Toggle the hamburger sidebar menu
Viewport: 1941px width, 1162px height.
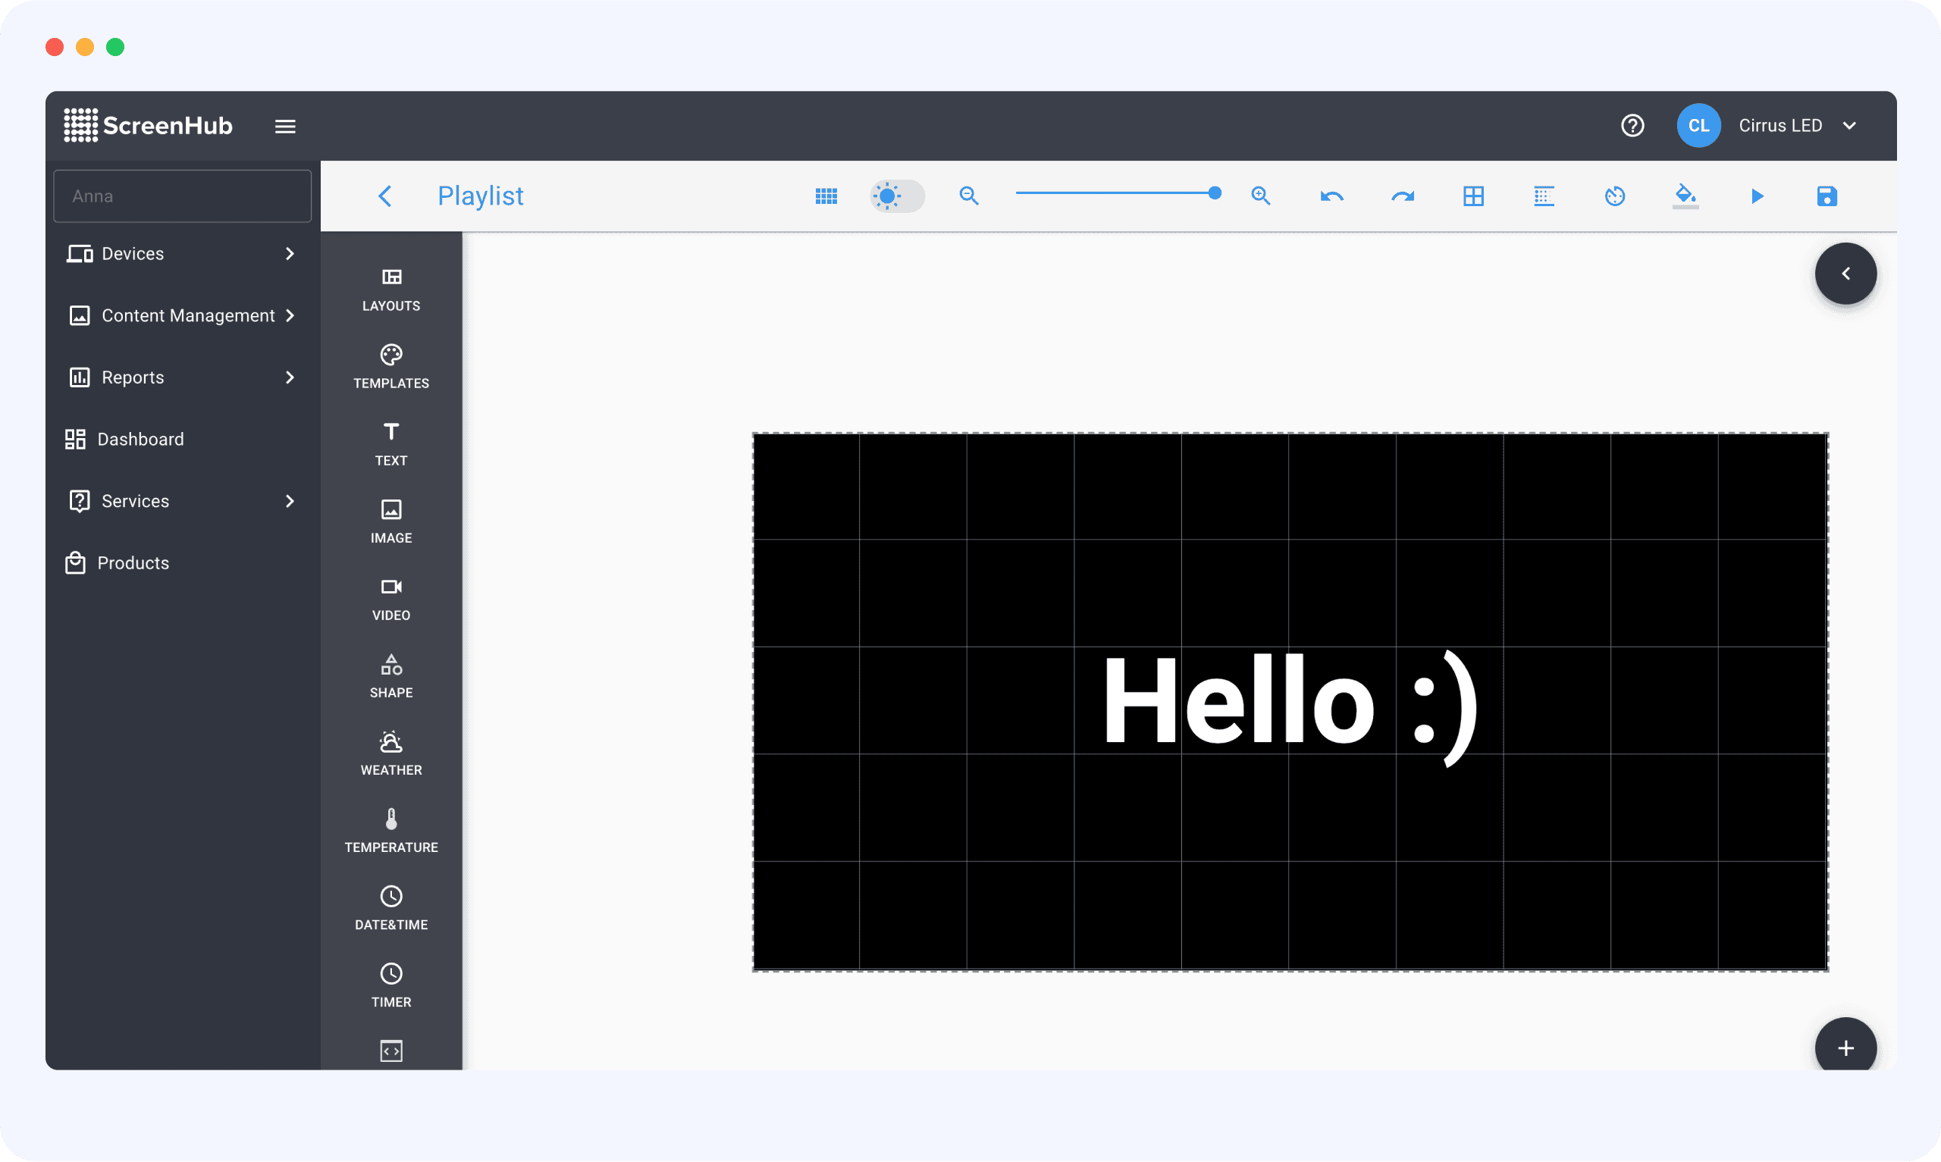tap(285, 126)
